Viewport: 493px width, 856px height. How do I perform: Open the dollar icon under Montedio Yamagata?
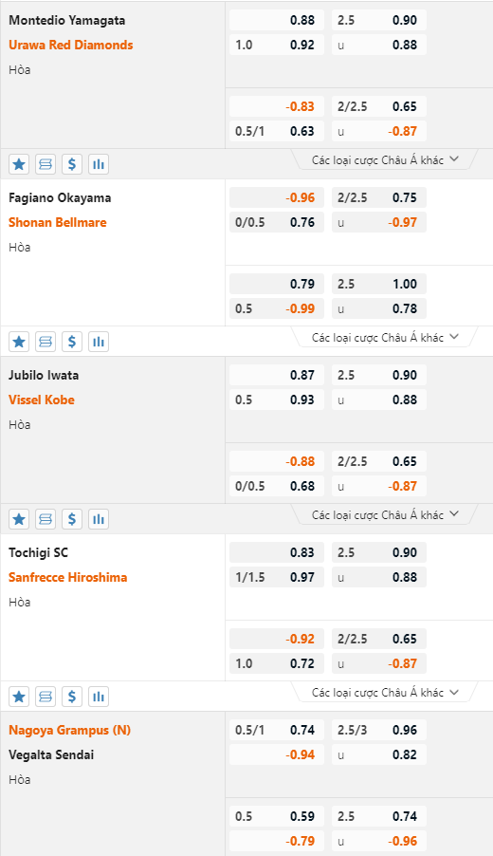click(72, 164)
